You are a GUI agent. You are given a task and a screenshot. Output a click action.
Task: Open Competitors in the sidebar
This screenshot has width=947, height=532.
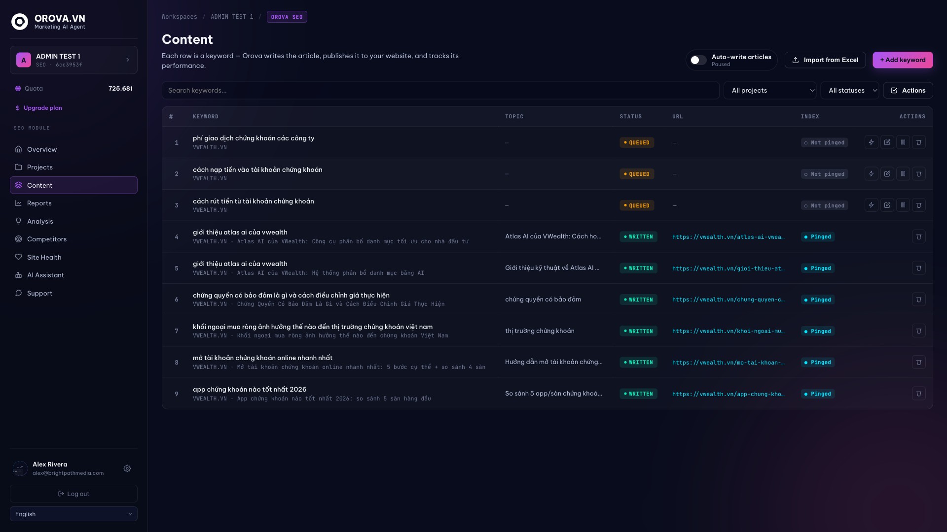point(73,239)
